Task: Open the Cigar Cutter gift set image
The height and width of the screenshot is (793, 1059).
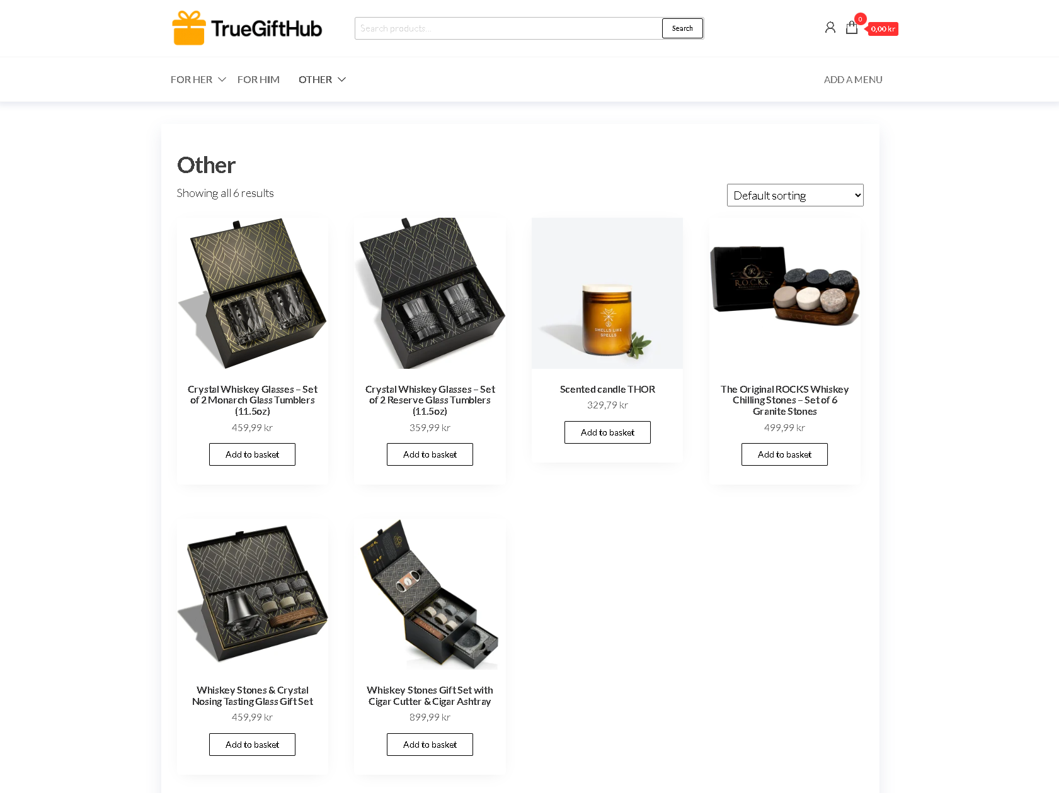Action: 430,594
